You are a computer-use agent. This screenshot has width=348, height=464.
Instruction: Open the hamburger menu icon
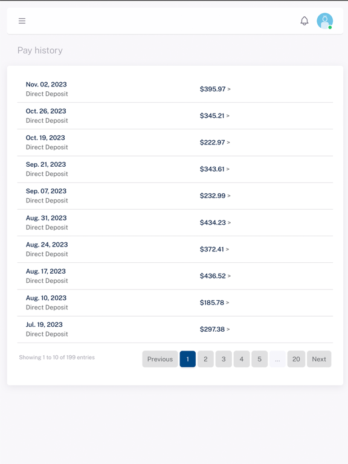(x=22, y=21)
